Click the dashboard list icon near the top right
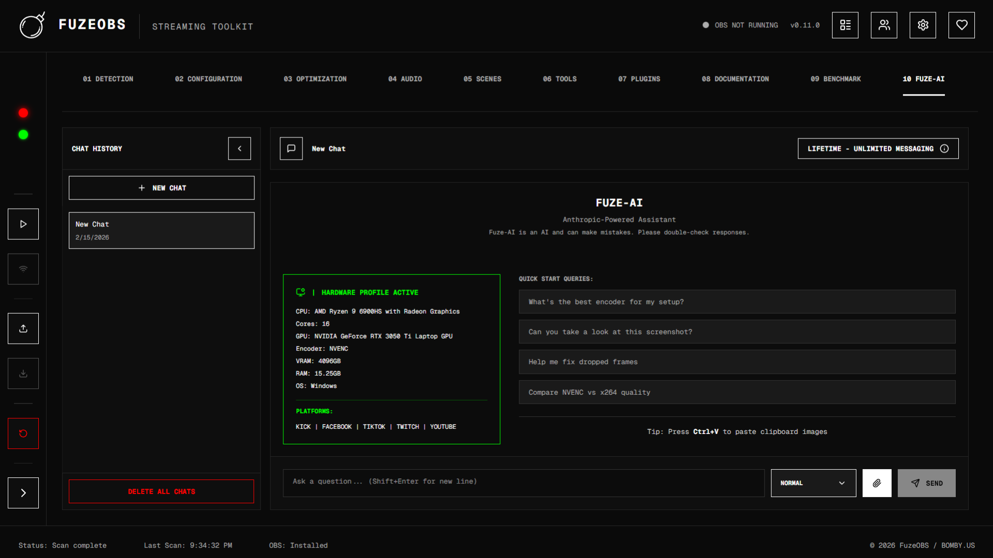Image resolution: width=993 pixels, height=558 pixels. (845, 25)
